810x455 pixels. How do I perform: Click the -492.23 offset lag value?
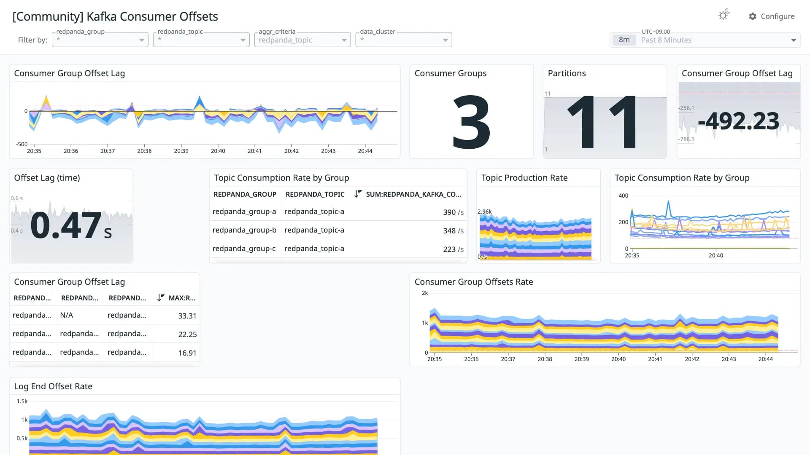738,121
